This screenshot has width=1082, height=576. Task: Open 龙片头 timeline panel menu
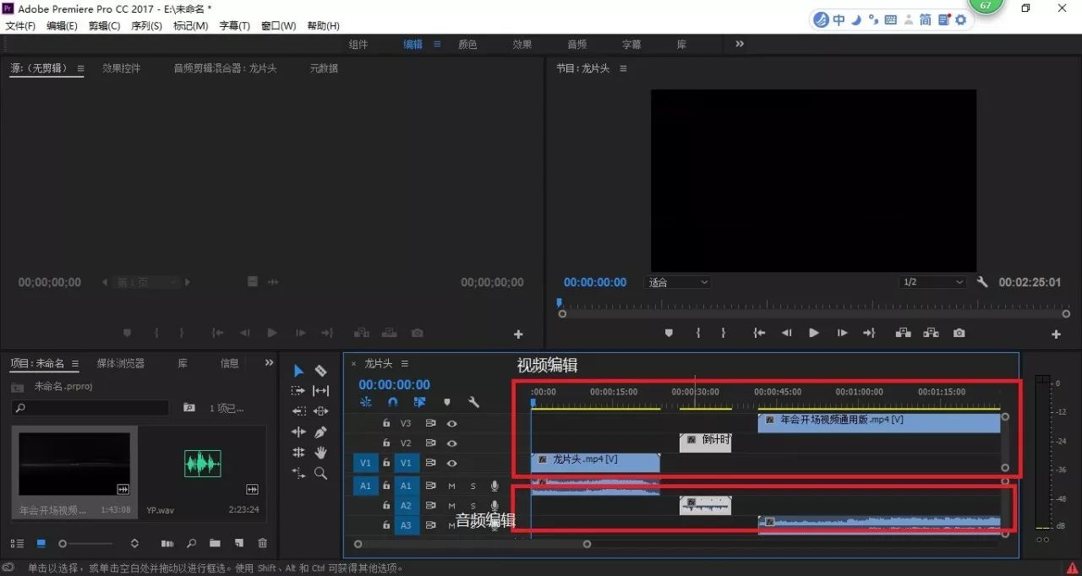coord(404,363)
